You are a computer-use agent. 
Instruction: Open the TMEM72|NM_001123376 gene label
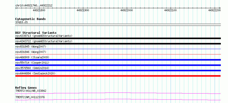click(30, 97)
